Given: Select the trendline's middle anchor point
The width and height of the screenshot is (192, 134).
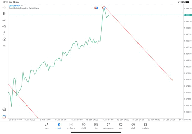Looking at the screenshot, I should tap(138, 43).
